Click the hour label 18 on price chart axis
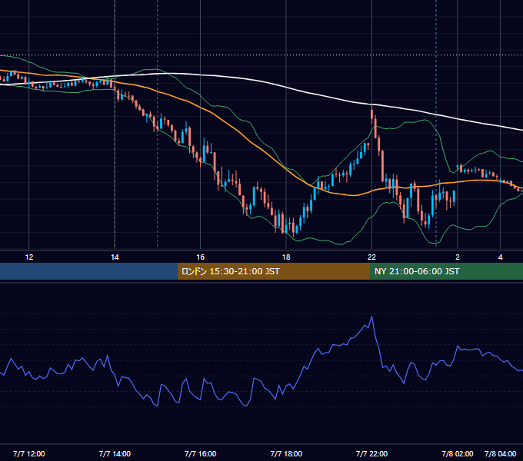The width and height of the screenshot is (523, 461). tap(286, 257)
